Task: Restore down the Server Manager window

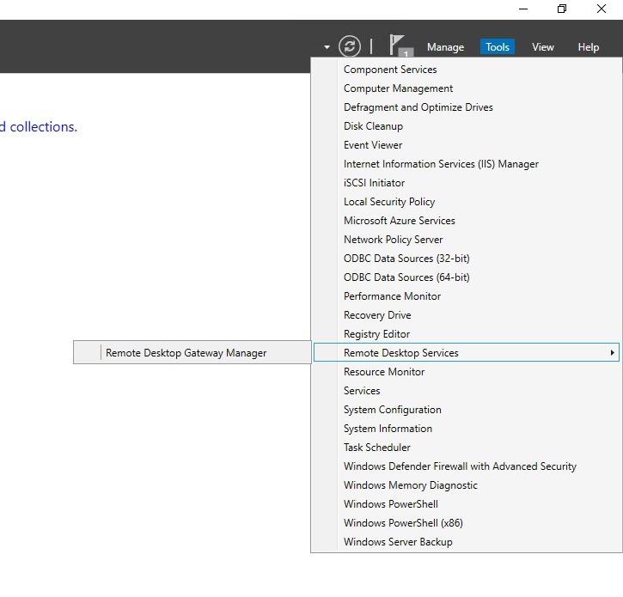Action: click(562, 9)
